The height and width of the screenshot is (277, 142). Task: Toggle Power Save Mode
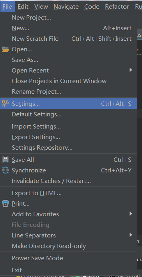[x=68, y=258]
